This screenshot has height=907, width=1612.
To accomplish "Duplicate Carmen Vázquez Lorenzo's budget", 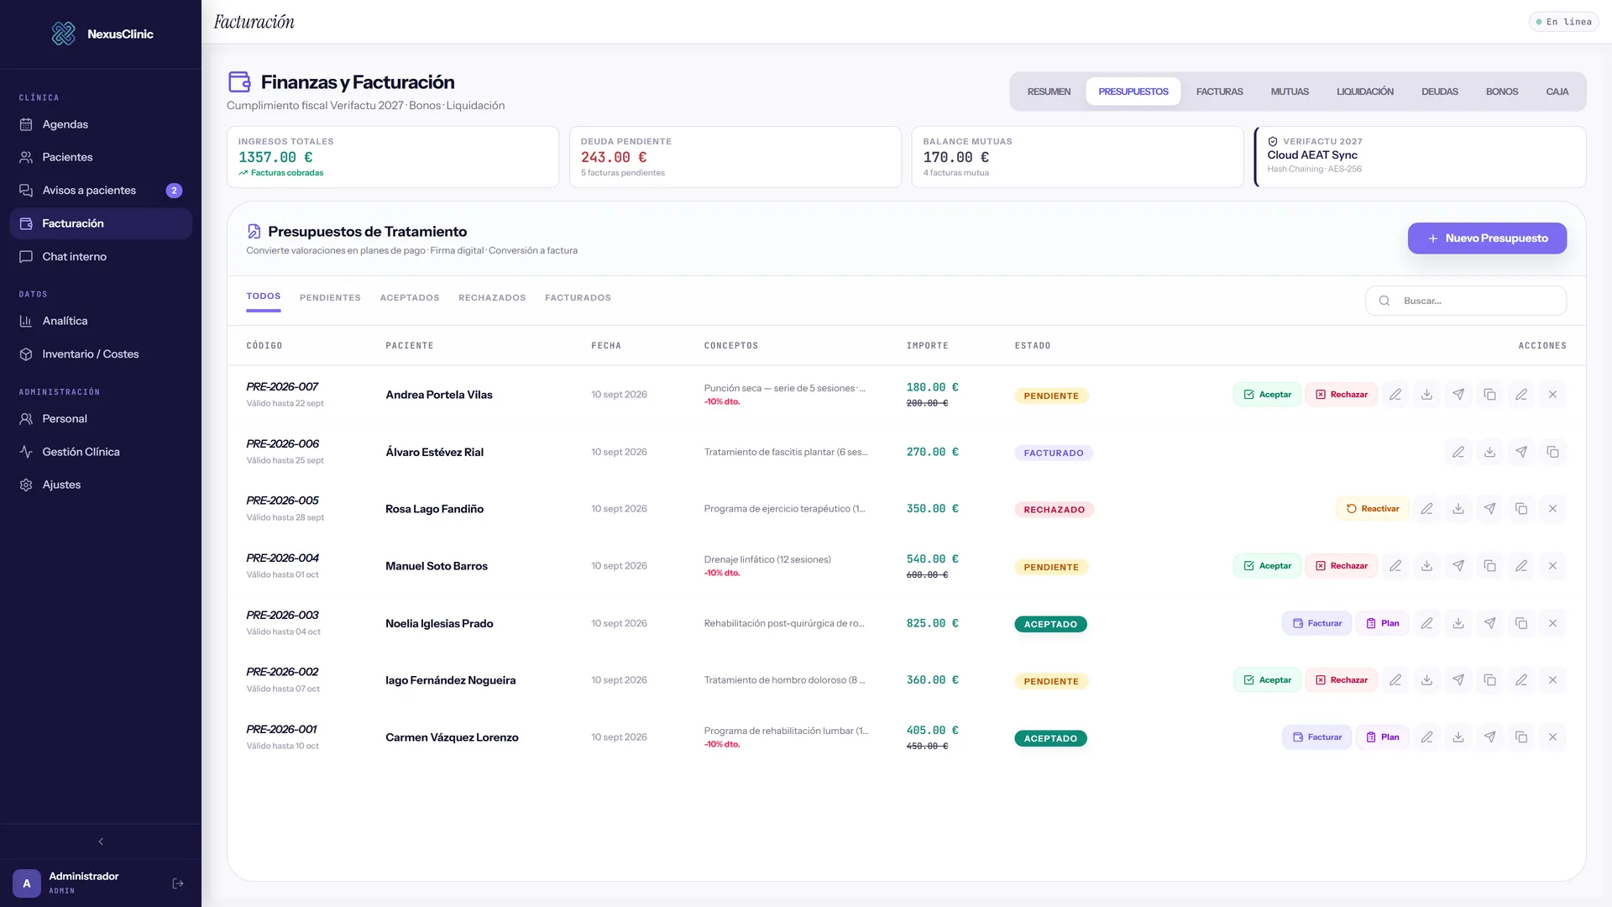I will tap(1521, 737).
